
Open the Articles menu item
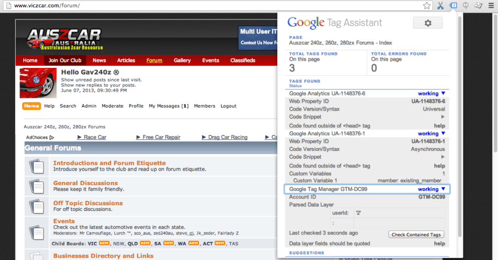click(126, 60)
